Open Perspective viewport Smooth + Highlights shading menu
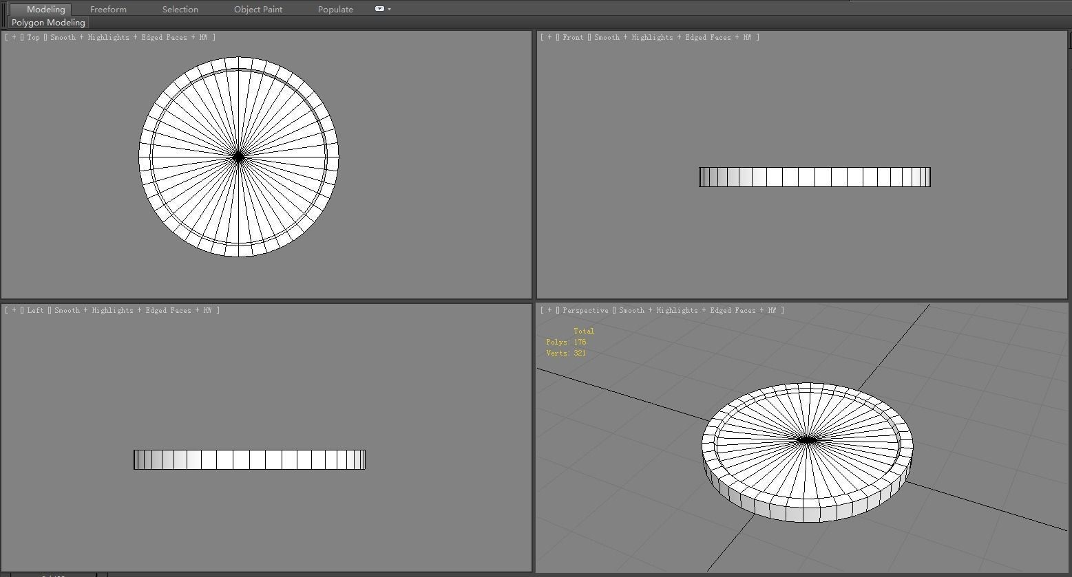The height and width of the screenshot is (577, 1072). 697,310
